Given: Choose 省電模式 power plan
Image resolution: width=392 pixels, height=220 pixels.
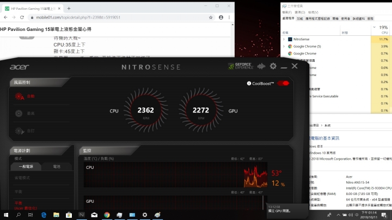Looking at the screenshot, I should pos(22,178).
